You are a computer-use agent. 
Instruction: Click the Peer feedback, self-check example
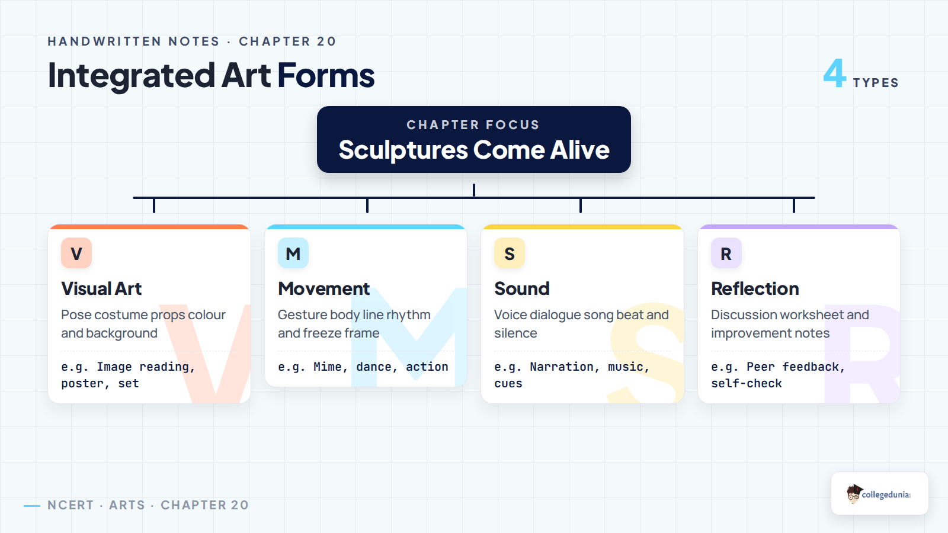pyautogui.click(x=778, y=375)
